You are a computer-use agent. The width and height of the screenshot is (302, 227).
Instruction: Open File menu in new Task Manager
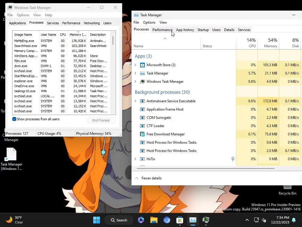click(136, 22)
